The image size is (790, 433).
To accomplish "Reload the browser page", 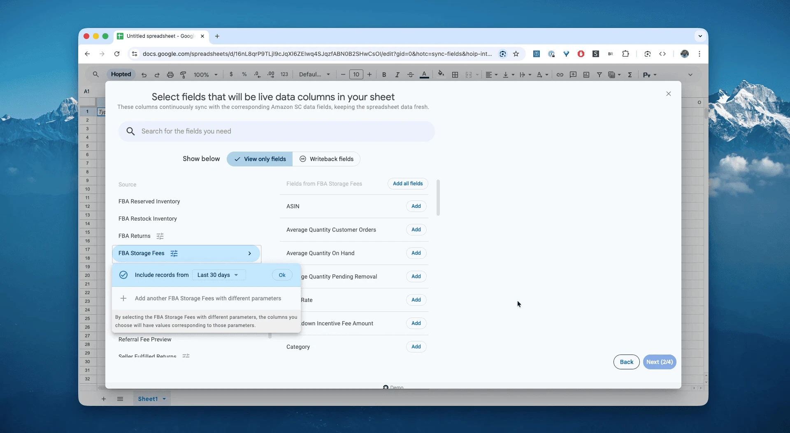I will click(117, 54).
